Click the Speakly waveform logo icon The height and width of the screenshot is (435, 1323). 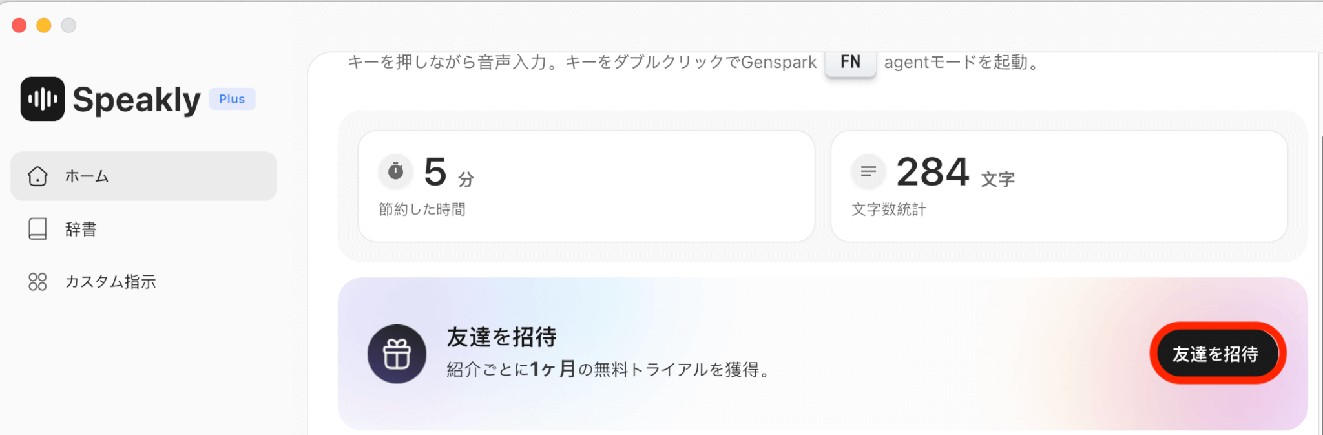43,99
